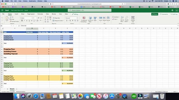Click the Copy icon in Clipboard group
179x100 pixels.
click(x=10, y=19)
